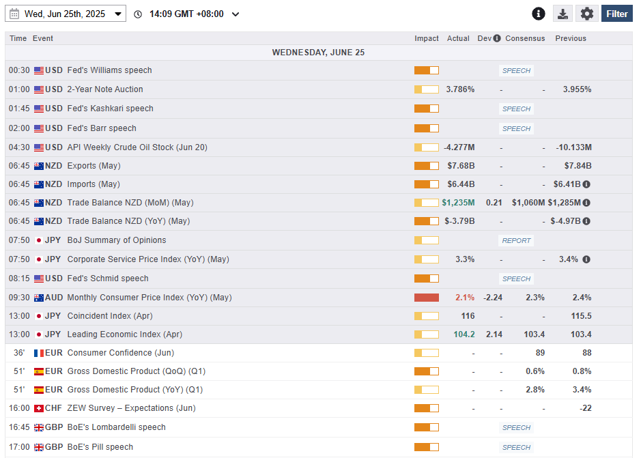The height and width of the screenshot is (458, 641).
Task: Click the info icon beside Imports previous $6.41B
Action: pyautogui.click(x=586, y=184)
